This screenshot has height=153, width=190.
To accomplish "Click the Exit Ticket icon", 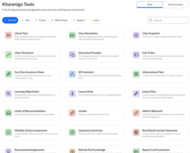I will pos(136,55).
